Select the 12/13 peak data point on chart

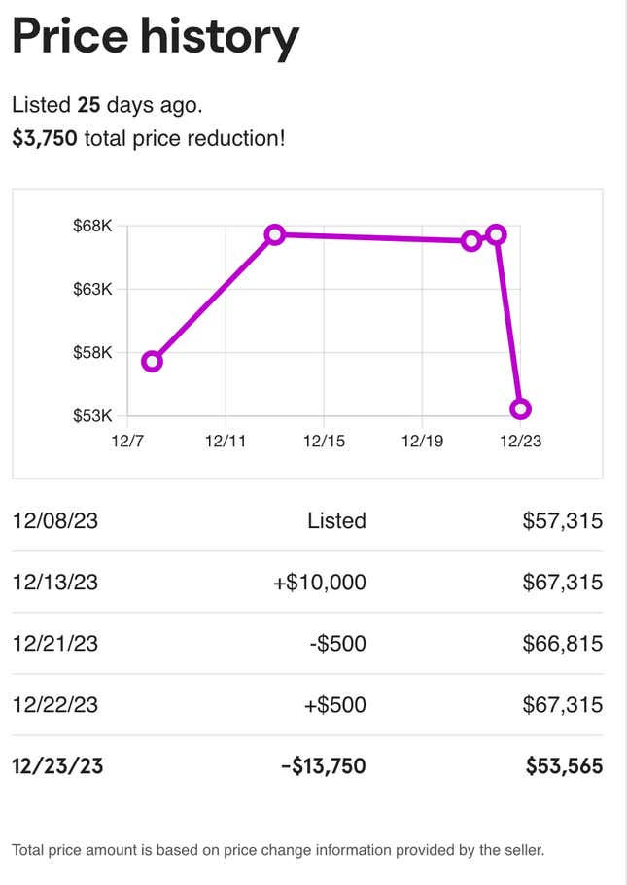[275, 234]
